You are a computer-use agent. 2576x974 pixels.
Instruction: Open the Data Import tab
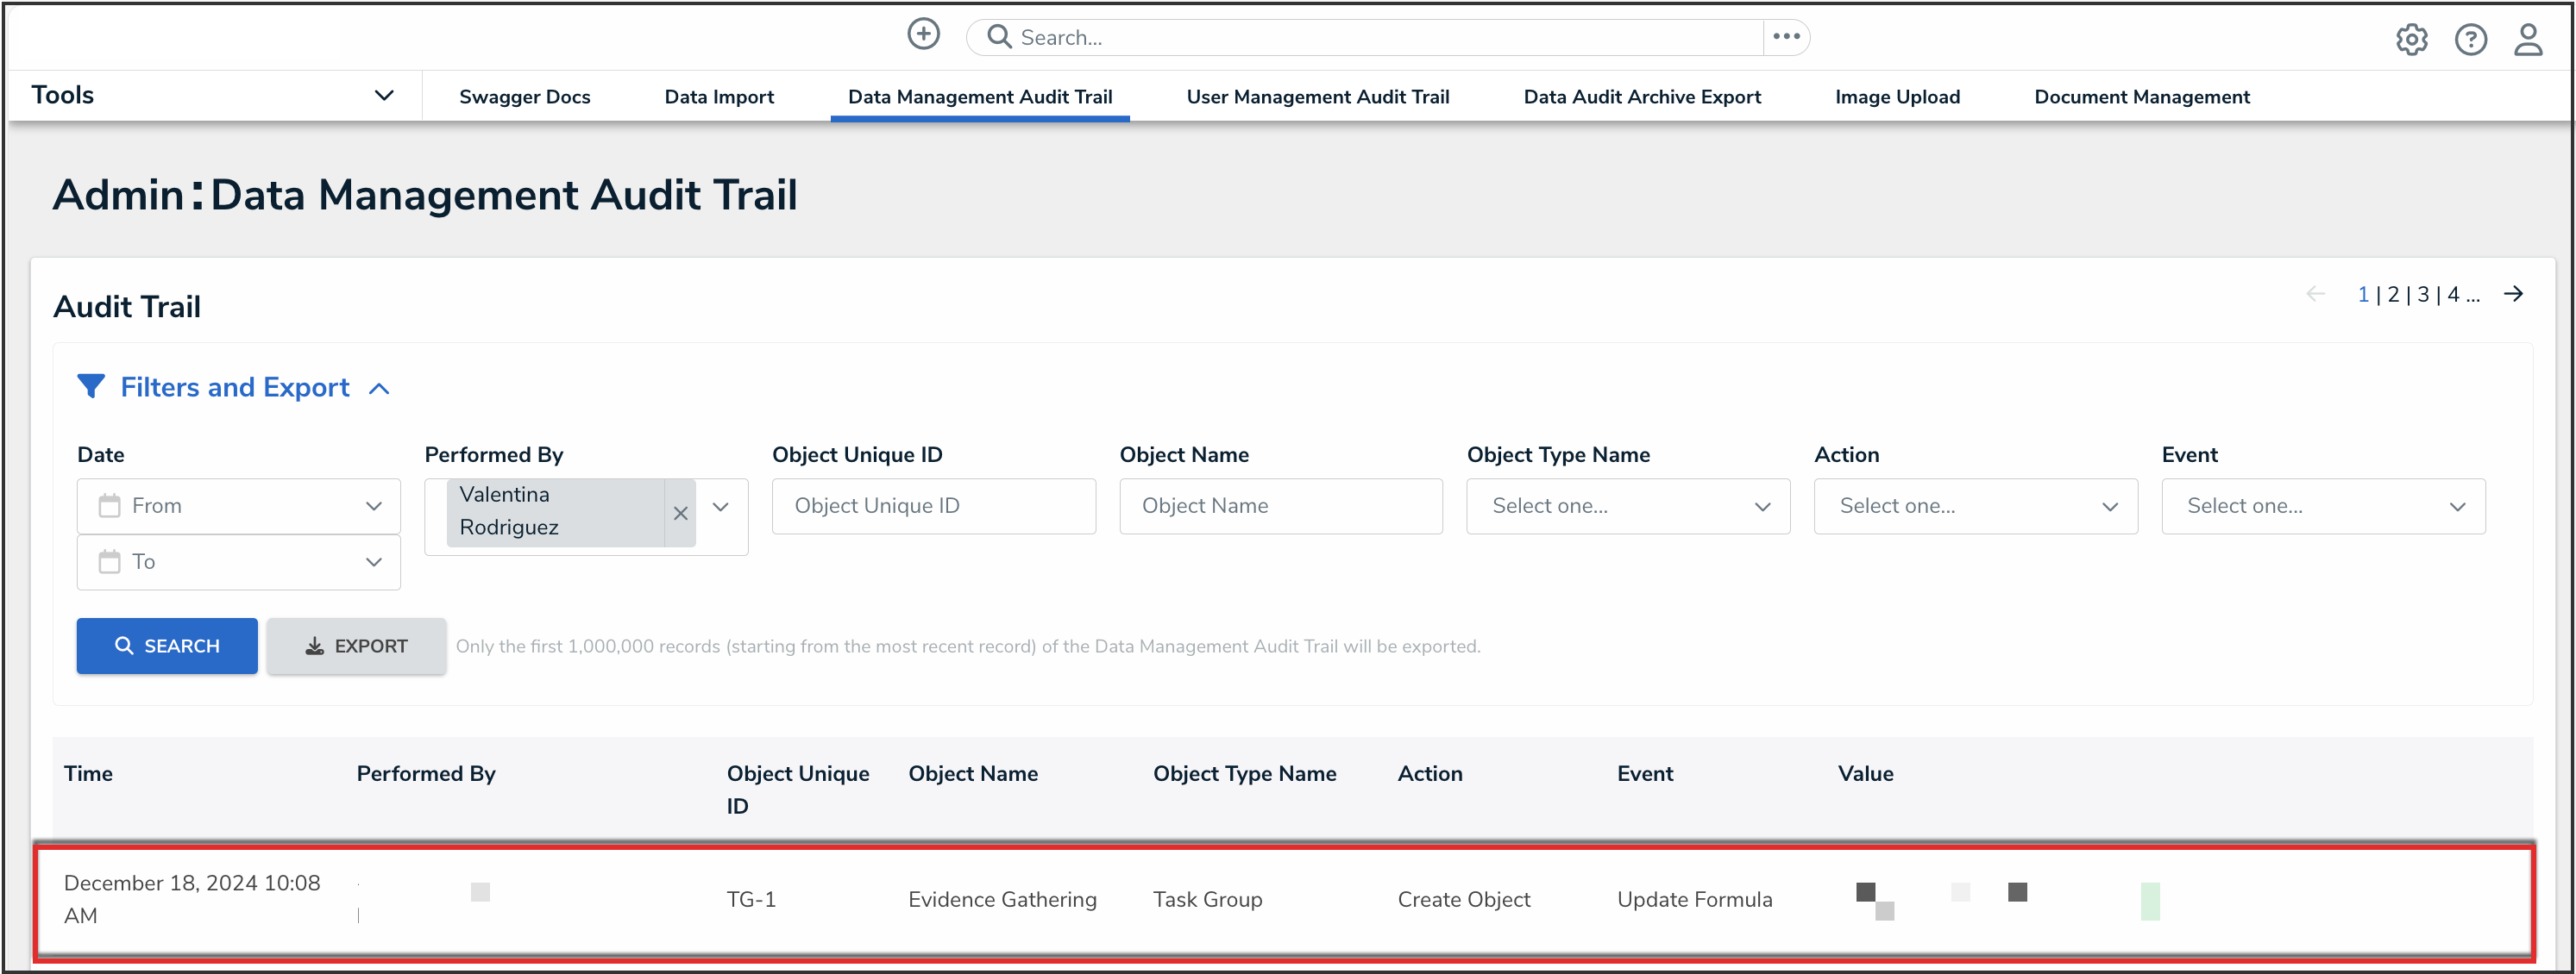(718, 97)
